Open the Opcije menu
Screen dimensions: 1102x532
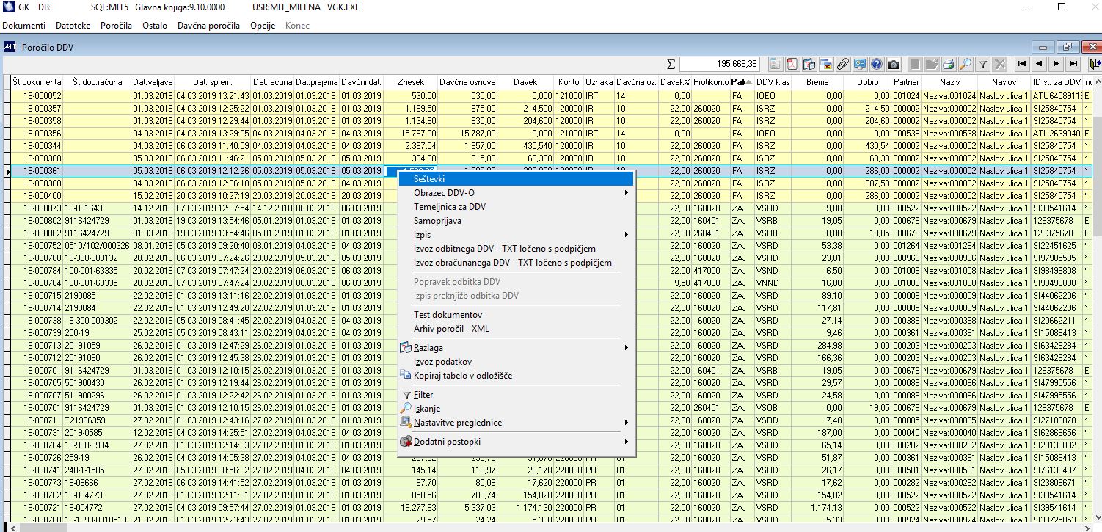point(263,26)
